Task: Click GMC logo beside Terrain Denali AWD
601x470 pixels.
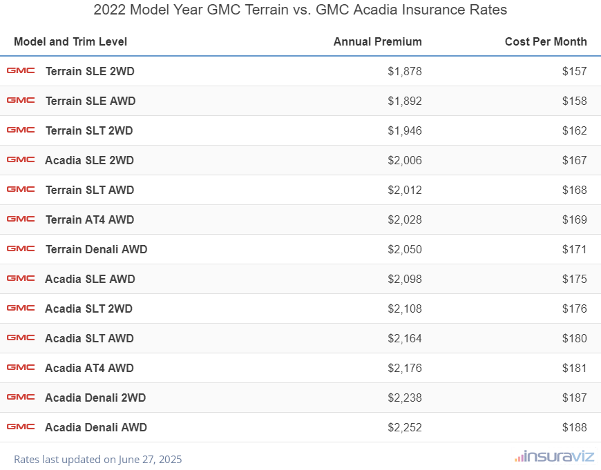Action: [x=21, y=248]
